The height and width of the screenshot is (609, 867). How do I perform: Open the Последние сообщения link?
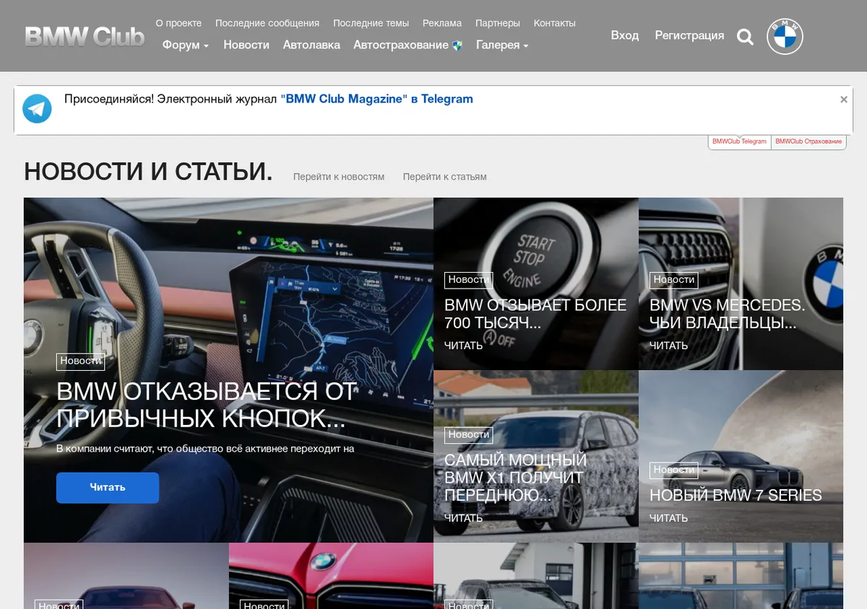pos(267,23)
